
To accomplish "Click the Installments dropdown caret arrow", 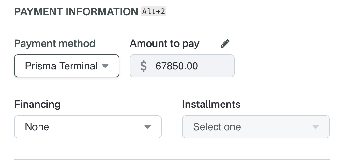I will pyautogui.click(x=315, y=127).
